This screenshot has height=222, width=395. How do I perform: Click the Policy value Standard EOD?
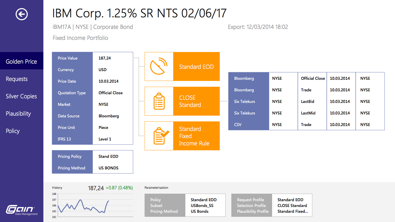click(x=204, y=200)
